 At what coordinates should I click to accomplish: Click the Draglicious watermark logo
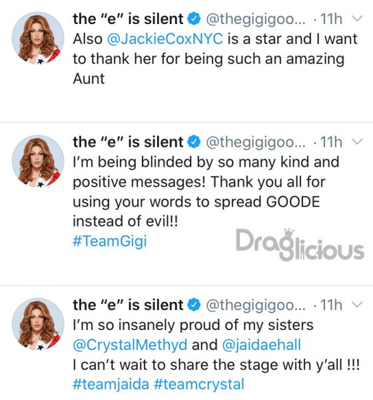pyautogui.click(x=300, y=245)
